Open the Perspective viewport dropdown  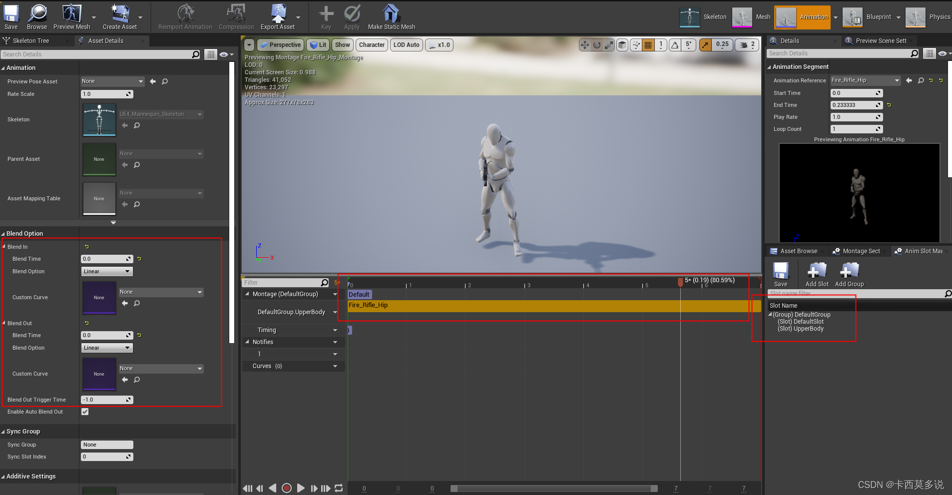pos(280,45)
